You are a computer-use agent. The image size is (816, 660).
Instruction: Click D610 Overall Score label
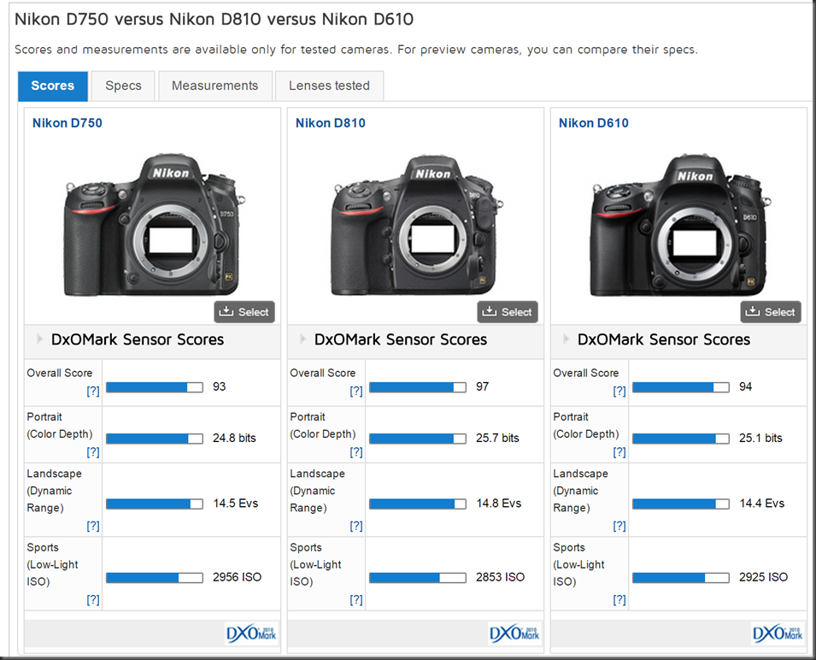[x=586, y=374]
